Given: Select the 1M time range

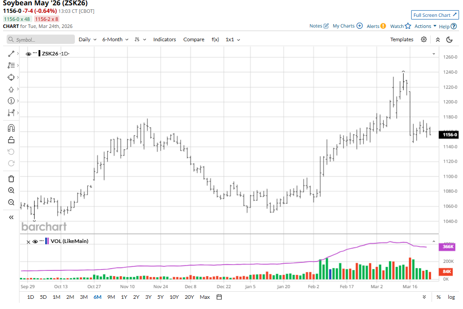Looking at the screenshot, I should click(56, 297).
